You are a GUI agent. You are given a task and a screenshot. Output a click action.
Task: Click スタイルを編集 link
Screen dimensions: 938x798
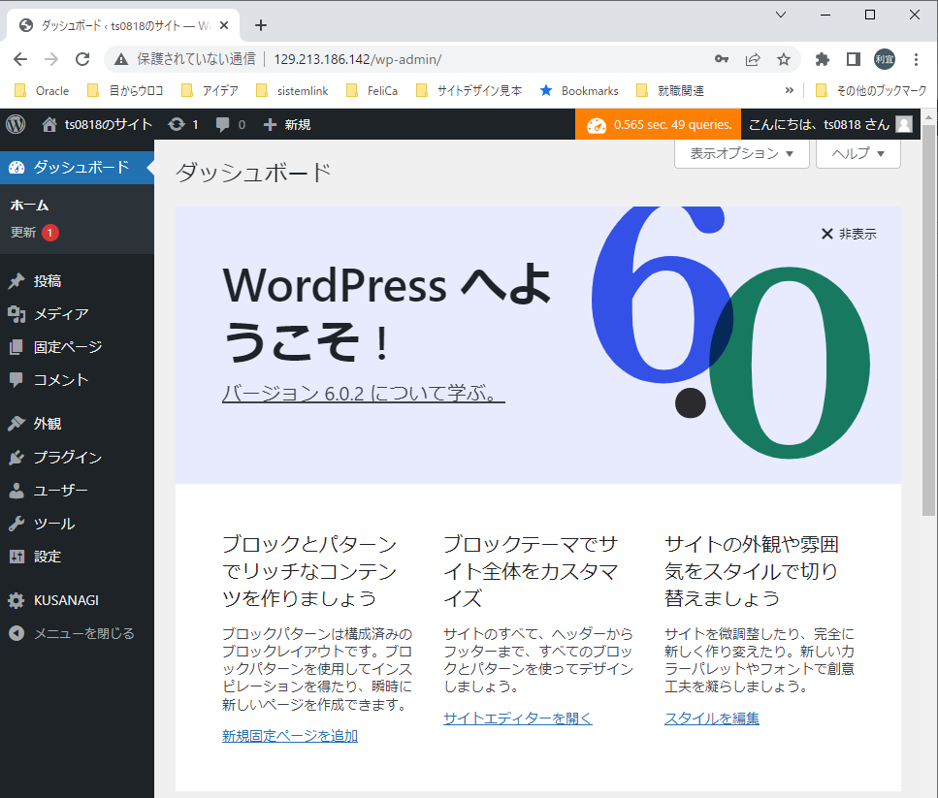click(x=712, y=718)
